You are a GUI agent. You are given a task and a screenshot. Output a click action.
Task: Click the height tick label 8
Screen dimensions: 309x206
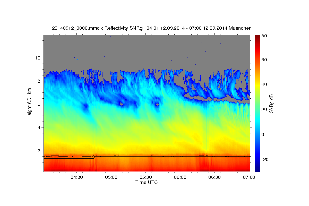coord(39,81)
